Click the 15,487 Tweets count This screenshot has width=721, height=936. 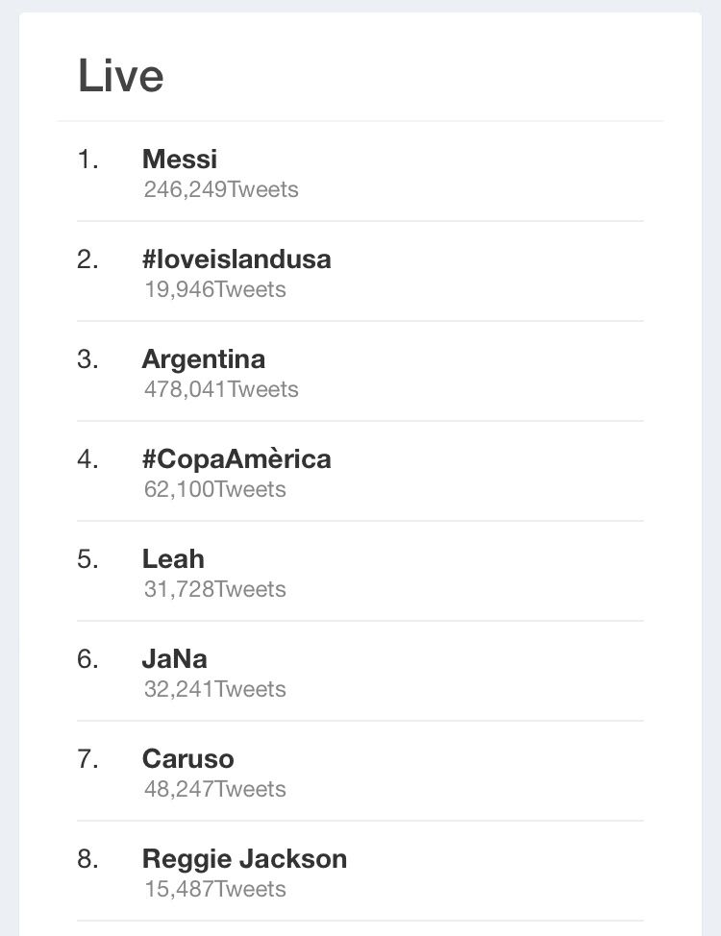(x=215, y=890)
